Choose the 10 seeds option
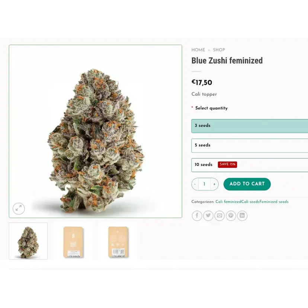This screenshot has height=308, width=308. pos(250,165)
